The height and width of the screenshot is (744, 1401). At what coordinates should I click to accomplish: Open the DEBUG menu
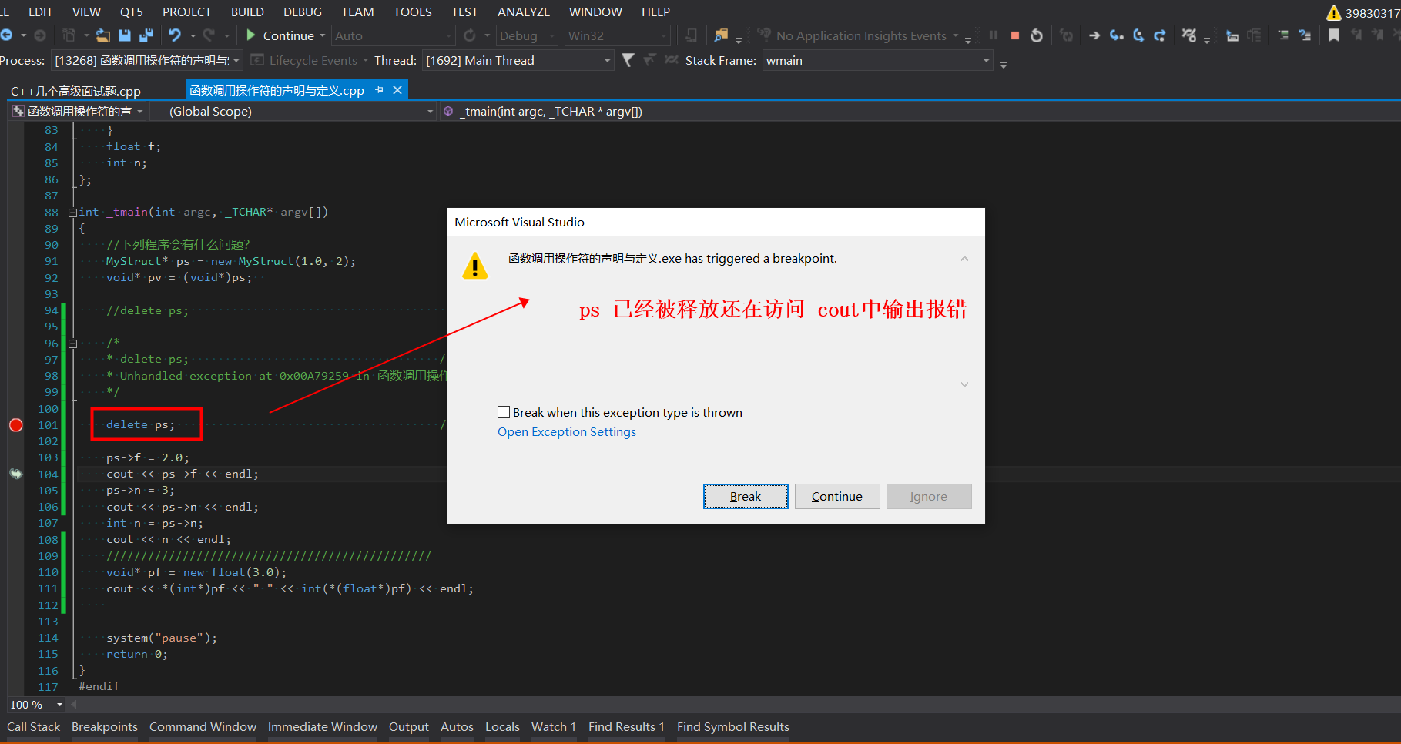(303, 12)
